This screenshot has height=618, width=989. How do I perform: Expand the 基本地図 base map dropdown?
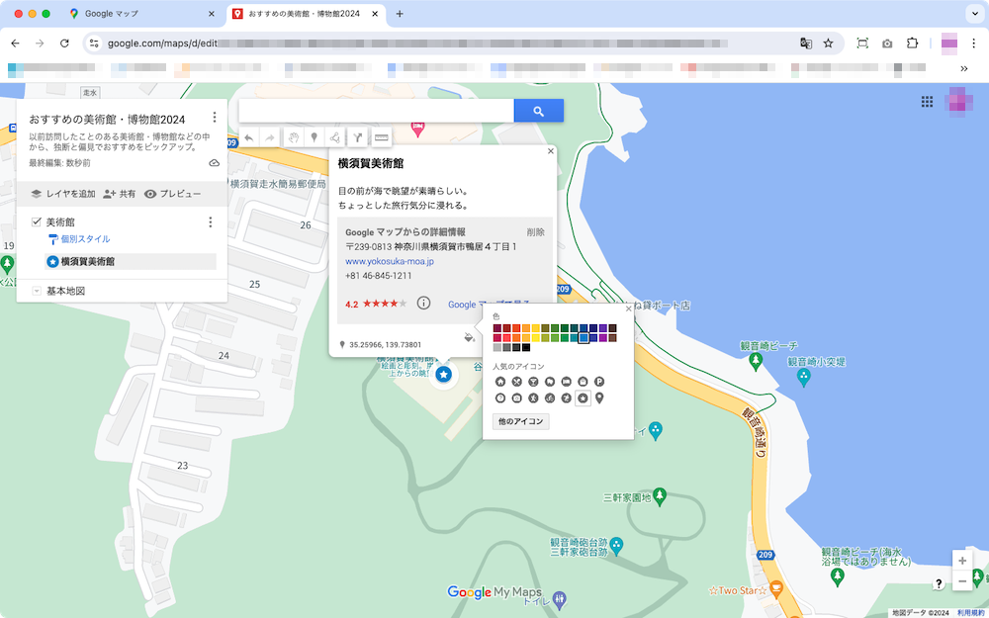(37, 291)
